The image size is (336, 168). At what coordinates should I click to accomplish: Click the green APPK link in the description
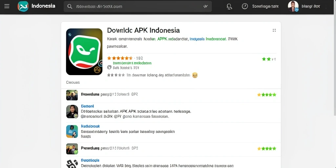pyautogui.click(x=162, y=39)
